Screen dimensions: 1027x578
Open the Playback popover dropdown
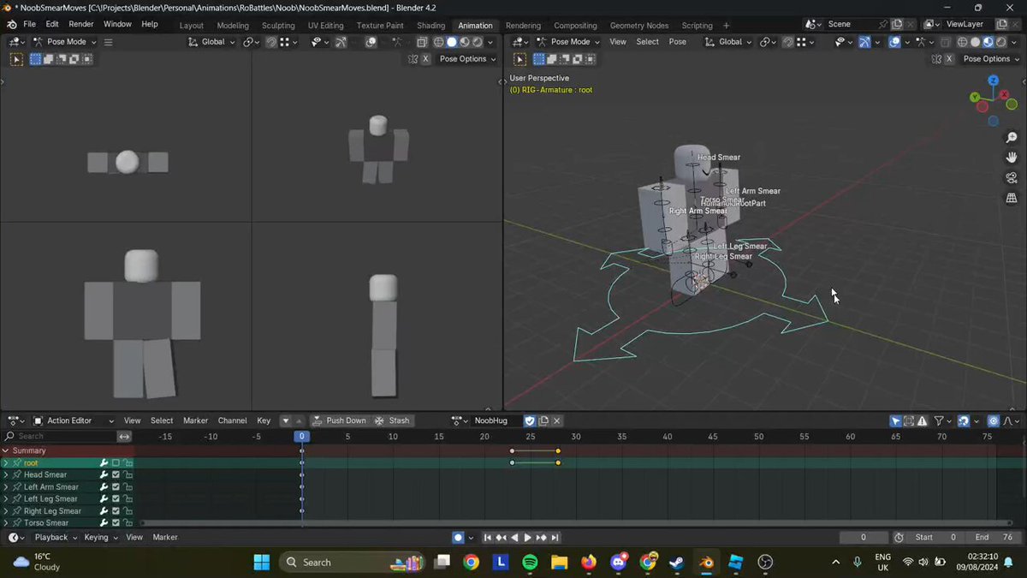55,538
